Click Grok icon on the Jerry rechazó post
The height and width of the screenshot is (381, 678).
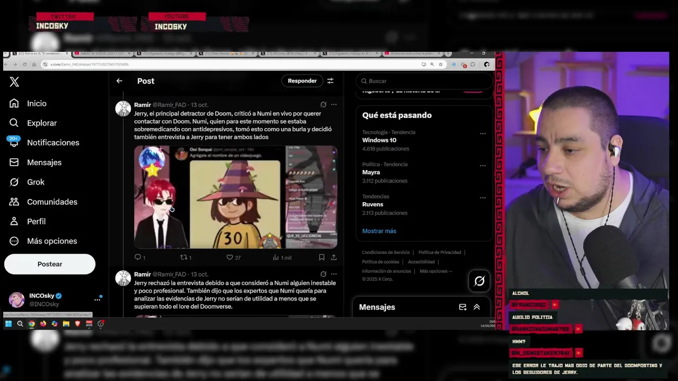[323, 274]
